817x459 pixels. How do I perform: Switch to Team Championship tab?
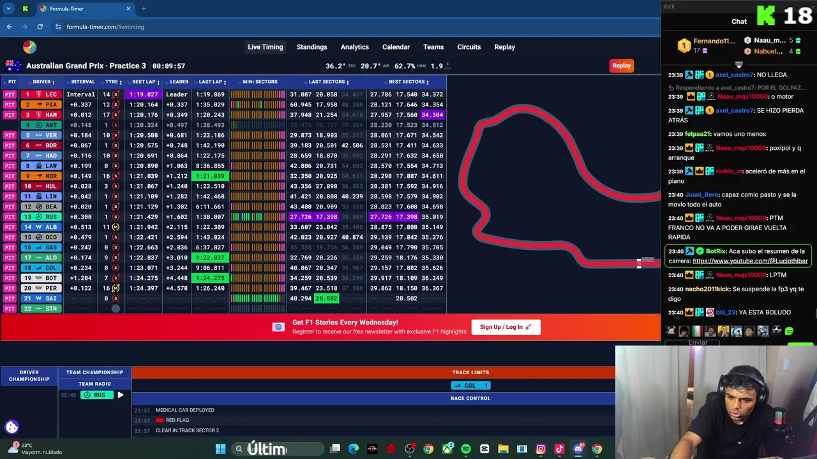pos(94,372)
